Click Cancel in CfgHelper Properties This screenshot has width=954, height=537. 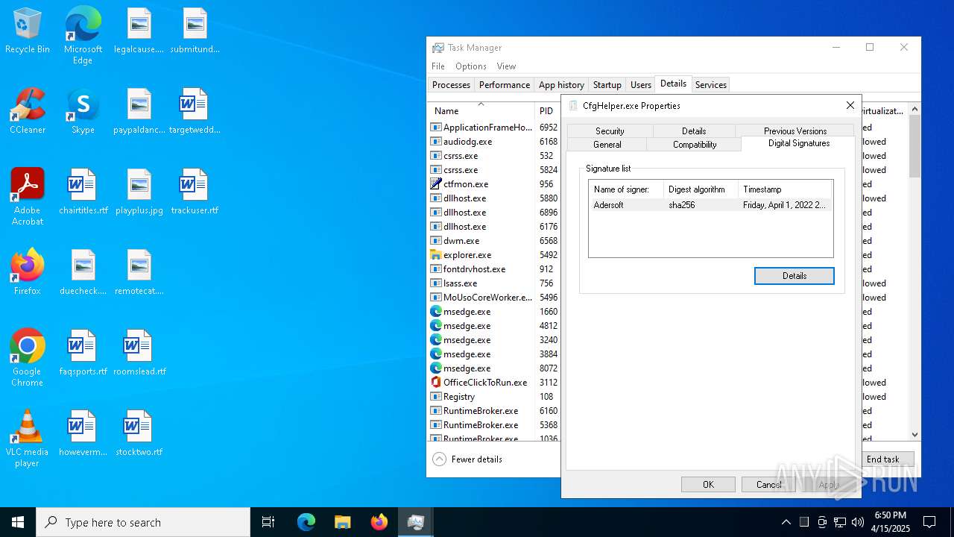pos(768,485)
